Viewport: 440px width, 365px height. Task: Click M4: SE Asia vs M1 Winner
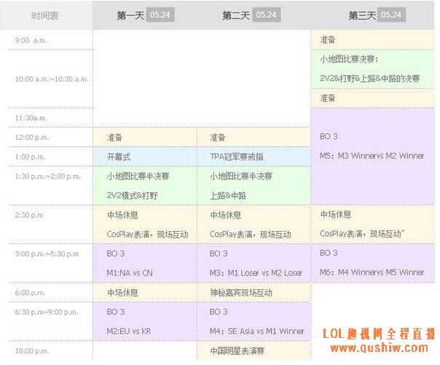256,331
